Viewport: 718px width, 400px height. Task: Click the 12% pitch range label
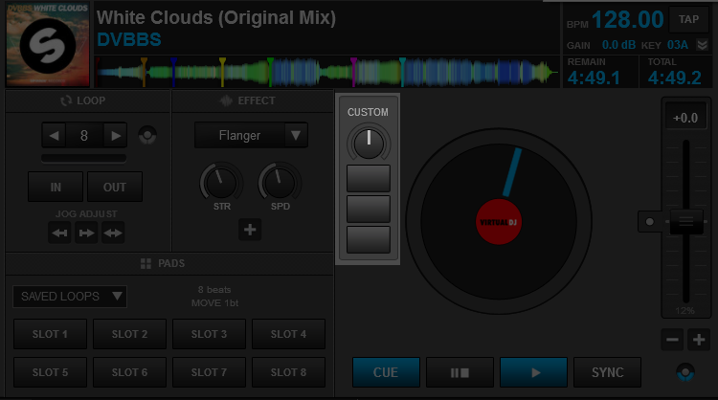click(685, 311)
